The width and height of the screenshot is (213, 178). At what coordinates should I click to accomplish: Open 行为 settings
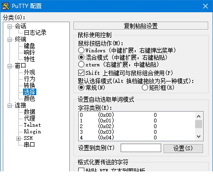click(x=29, y=79)
